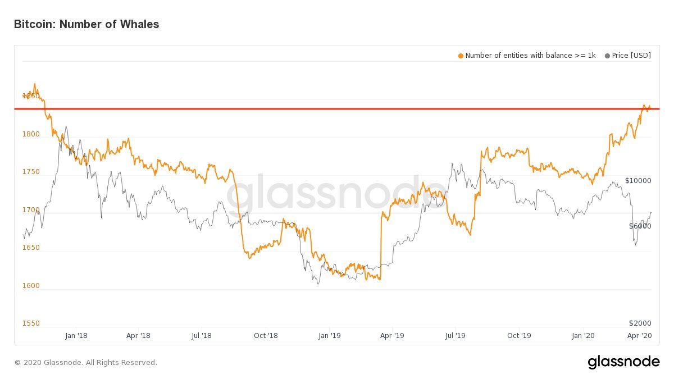
Task: Toggle the 'Number of entities with balance >= 1k' series
Action: (530, 56)
